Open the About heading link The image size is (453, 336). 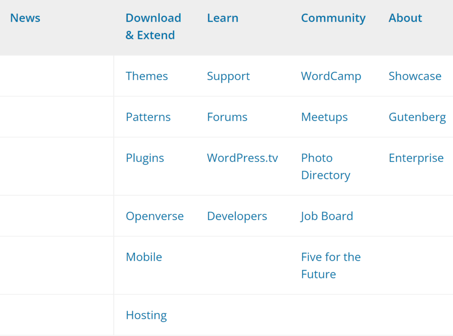[x=405, y=18]
